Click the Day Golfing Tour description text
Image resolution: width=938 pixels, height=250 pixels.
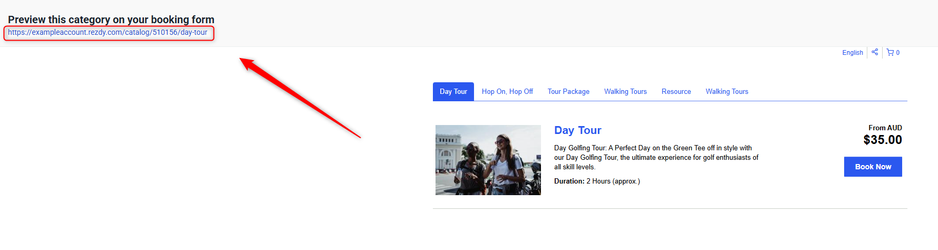[656, 158]
